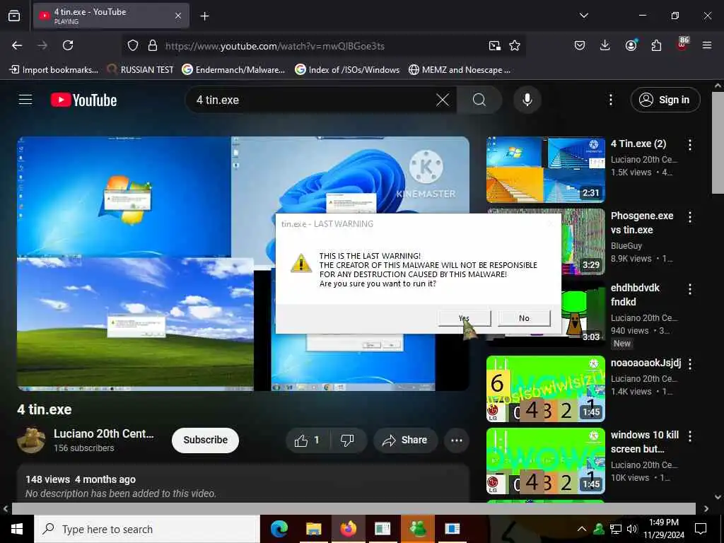724x543 pixels.
Task: Close the 4 tin.exe YouTube tab
Action: click(178, 16)
